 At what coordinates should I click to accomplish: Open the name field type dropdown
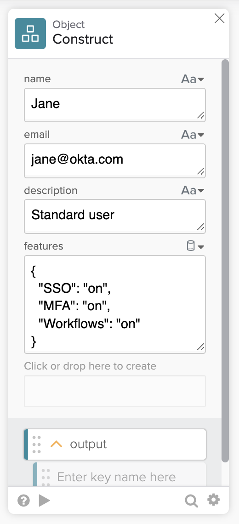click(x=193, y=79)
